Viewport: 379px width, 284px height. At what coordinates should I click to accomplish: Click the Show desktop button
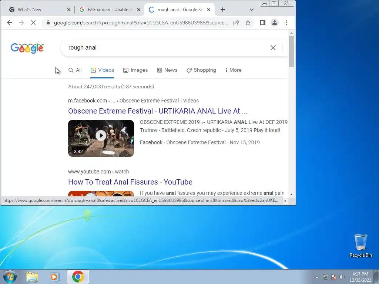376,277
